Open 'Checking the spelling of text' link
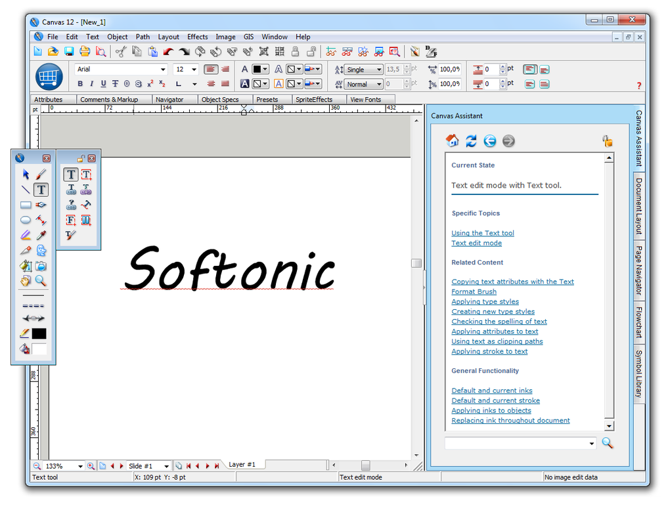The width and height of the screenshot is (670, 510). (499, 321)
